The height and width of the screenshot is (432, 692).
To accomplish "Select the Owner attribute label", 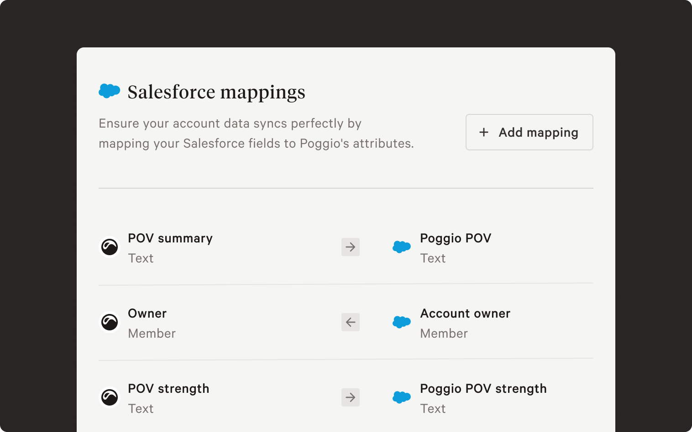I will [x=147, y=314].
